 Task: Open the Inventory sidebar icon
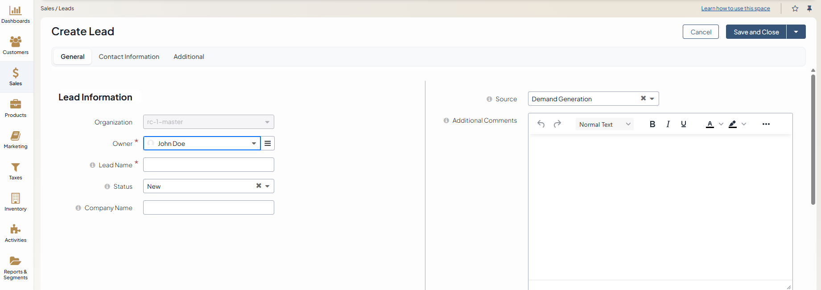click(x=16, y=202)
